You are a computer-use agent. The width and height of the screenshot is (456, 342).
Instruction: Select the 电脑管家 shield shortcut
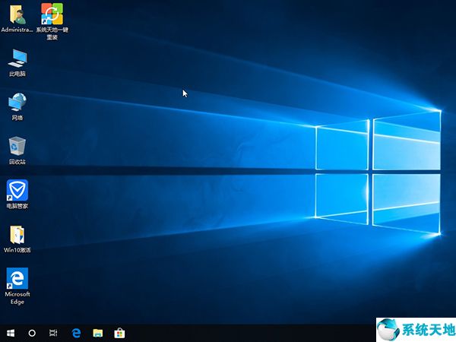pyautogui.click(x=17, y=190)
